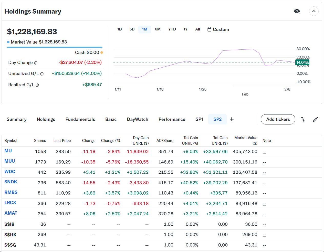Collapse the Holdings Summary panel
Screen dimensions: 324x252
[314, 11]
